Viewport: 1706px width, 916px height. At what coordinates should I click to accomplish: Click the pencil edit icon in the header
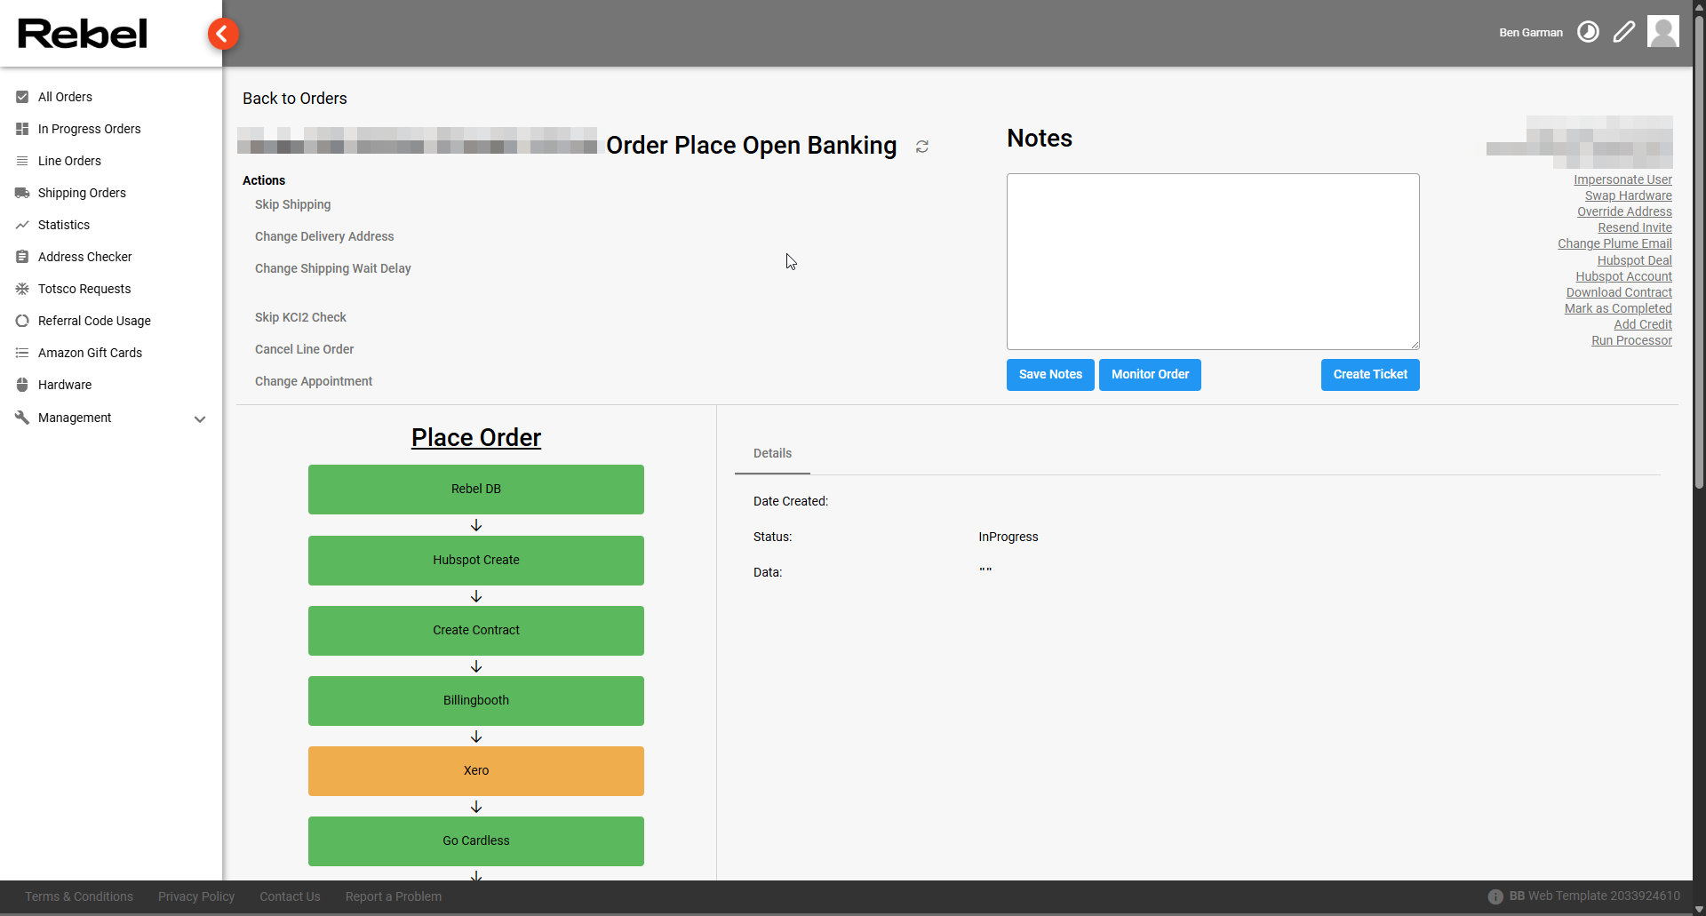(x=1624, y=32)
